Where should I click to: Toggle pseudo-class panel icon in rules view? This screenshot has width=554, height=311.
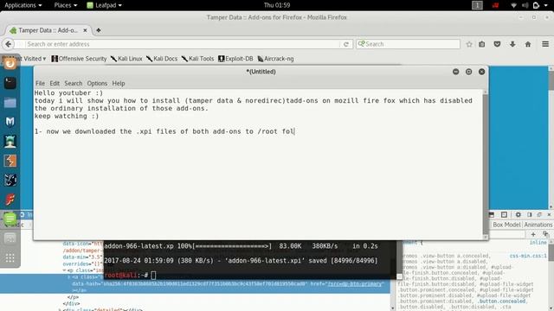point(546,234)
